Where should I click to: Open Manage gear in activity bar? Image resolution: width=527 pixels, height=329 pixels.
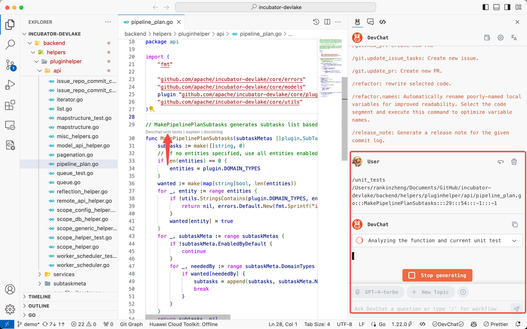pos(10,309)
